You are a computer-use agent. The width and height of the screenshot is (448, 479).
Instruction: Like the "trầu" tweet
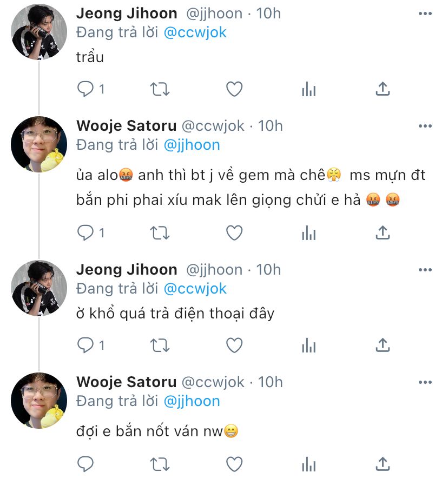234,89
